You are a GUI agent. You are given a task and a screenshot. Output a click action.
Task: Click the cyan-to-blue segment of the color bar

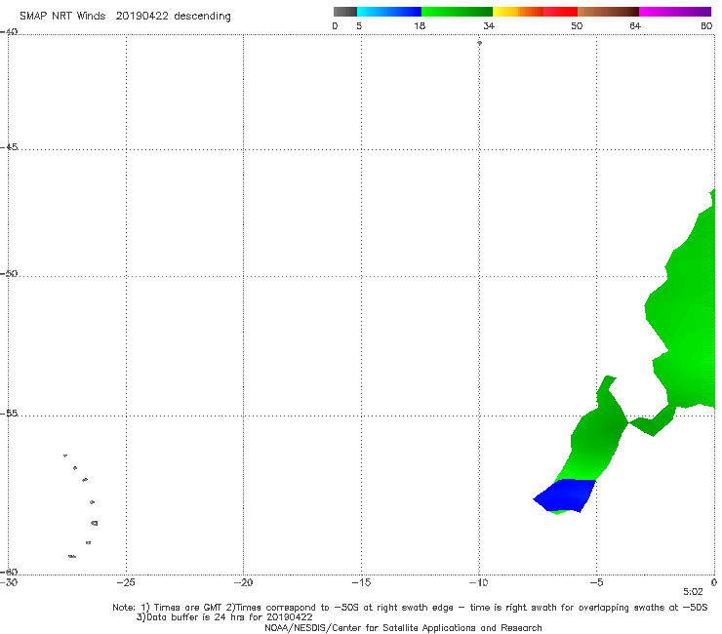pos(389,12)
